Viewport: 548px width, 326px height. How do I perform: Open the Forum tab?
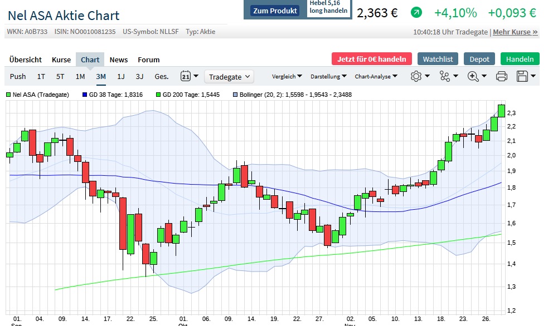(148, 60)
